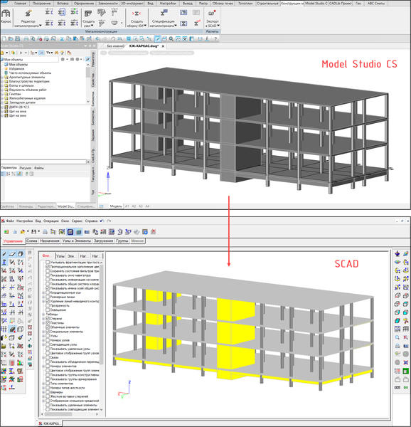Expand the Координационные оси tree node

click(x=43, y=292)
